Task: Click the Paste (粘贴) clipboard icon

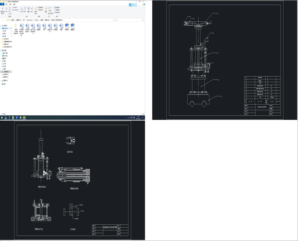Action: click(x=9, y=9)
